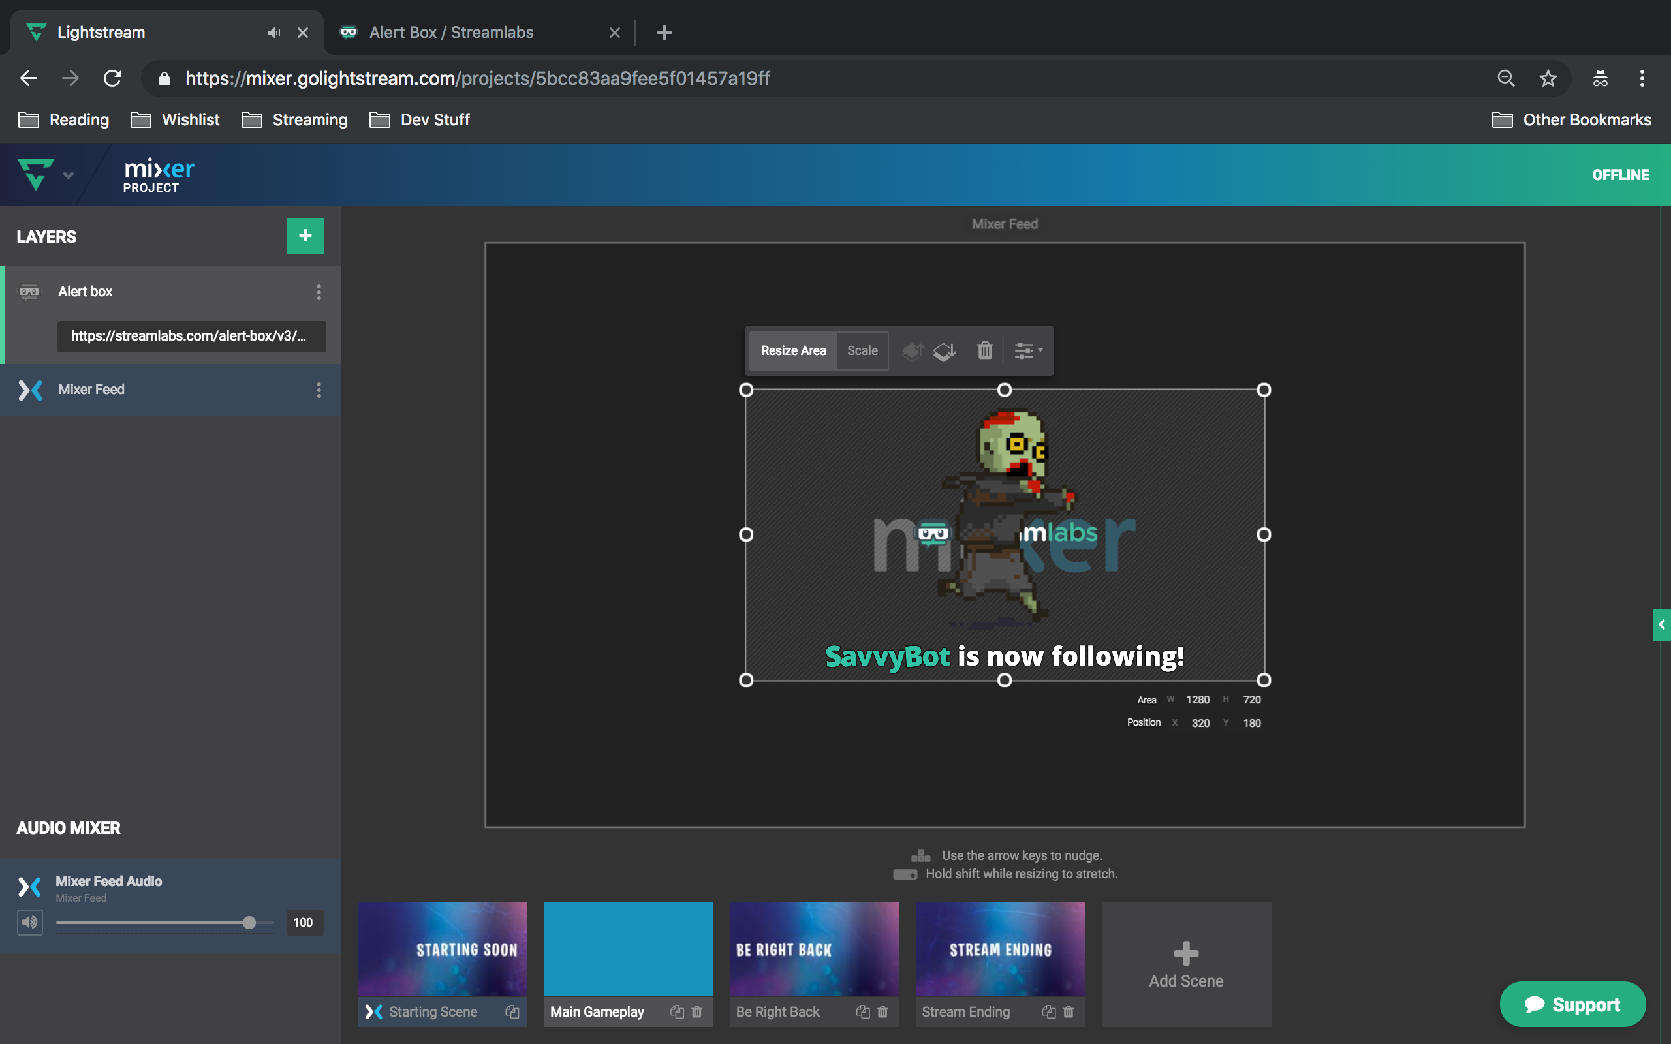This screenshot has width=1671, height=1044.
Task: Open the Support chat
Action: [x=1573, y=1004]
